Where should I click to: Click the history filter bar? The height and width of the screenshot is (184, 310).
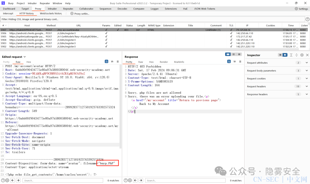[x=152, y=19]
